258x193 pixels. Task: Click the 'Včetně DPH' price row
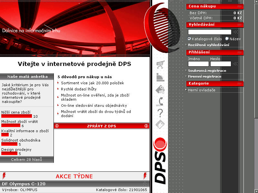(215, 18)
